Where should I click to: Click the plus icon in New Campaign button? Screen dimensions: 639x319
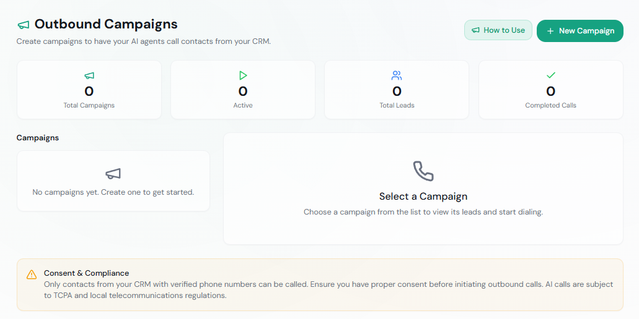[550, 31]
